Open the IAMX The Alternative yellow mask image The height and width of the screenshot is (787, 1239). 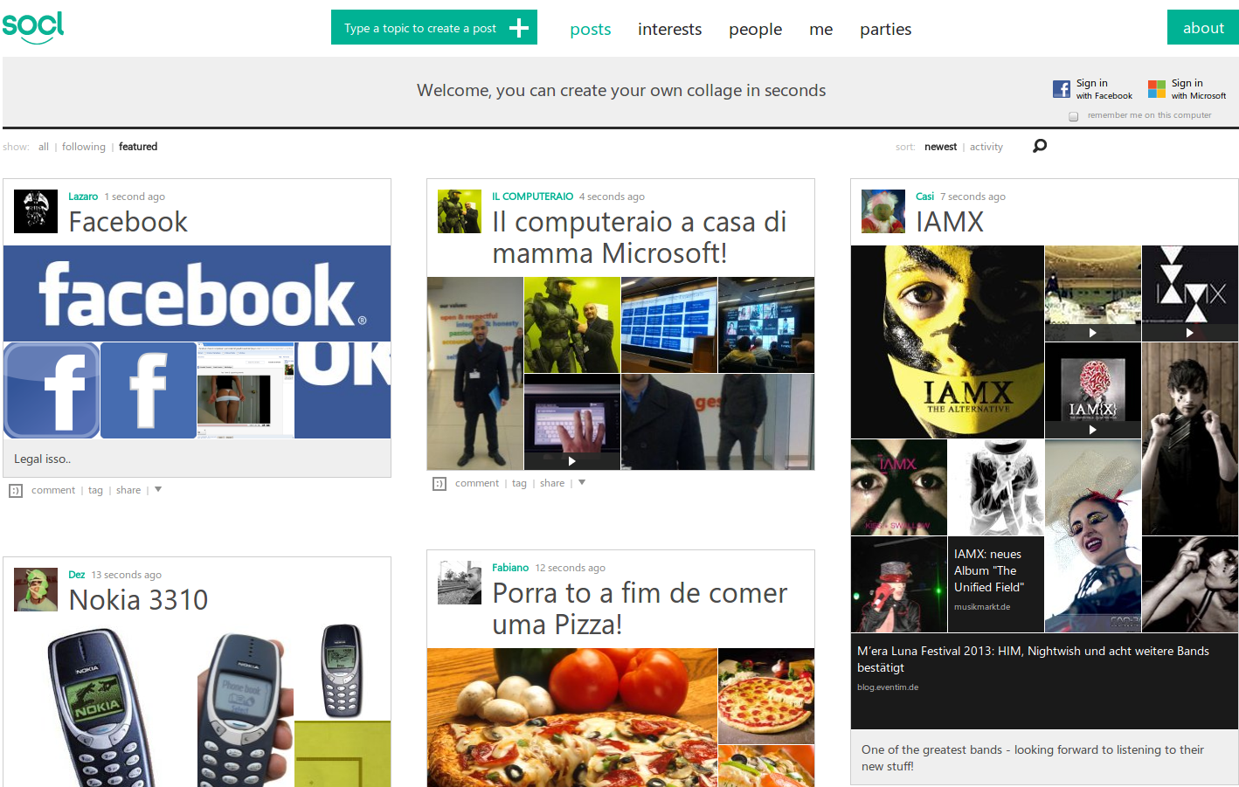tap(947, 342)
